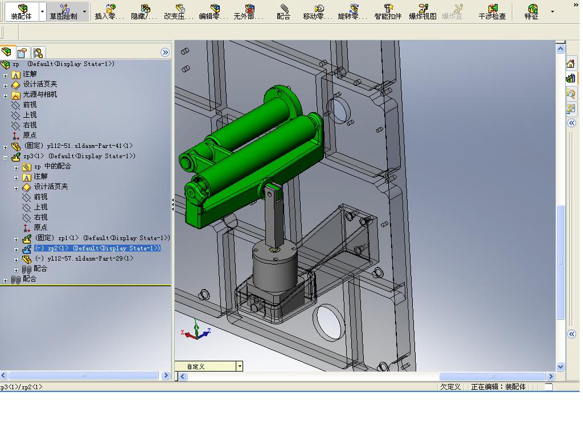Click 干涉检查 interference check icon
The image size is (583, 437).
tap(492, 11)
